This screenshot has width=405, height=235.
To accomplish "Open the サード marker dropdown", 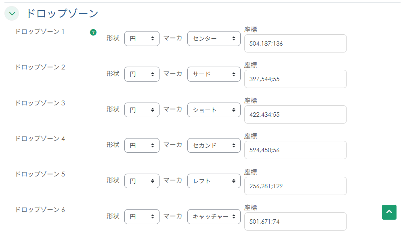I will 214,74.
